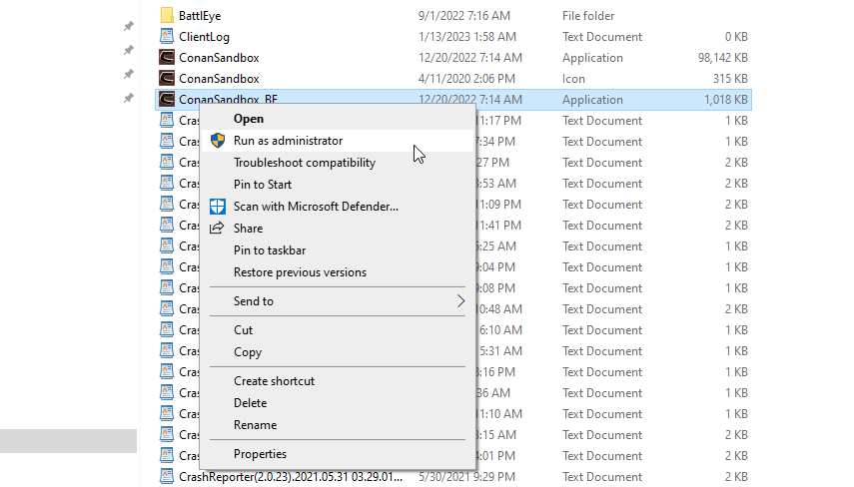Click the 1/13/2023 1:58 AM date cell

466,37
